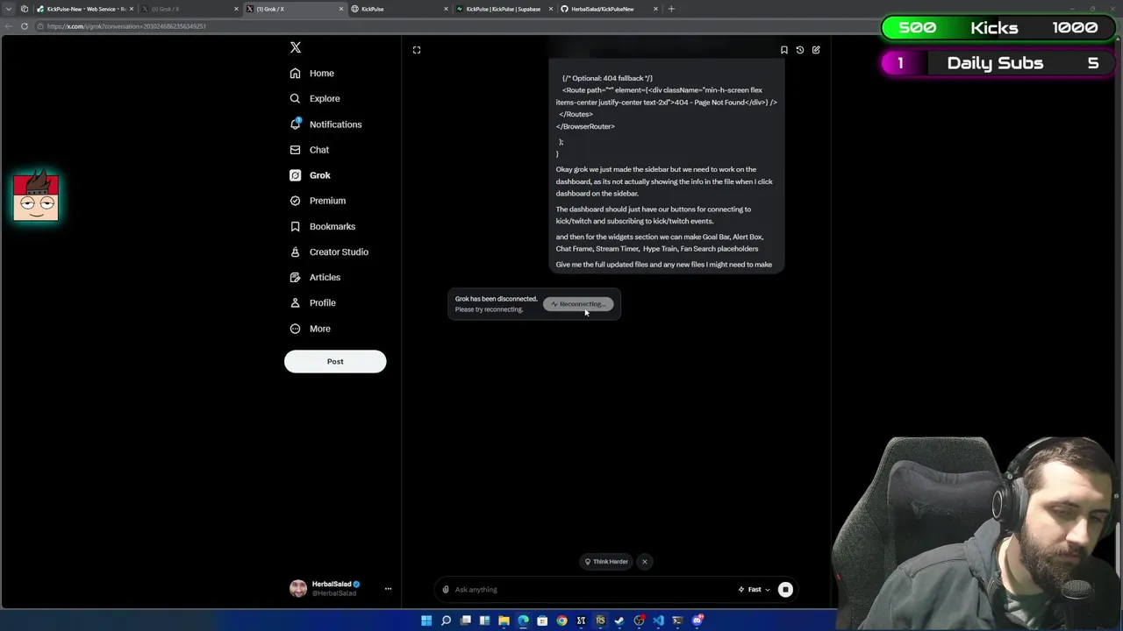Switch to the HerbalSalad/KickPulseNew GitHub tab
The width and height of the screenshot is (1123, 631).
(x=608, y=9)
